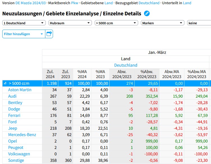
Task: Click the 'DE Mazda 2024/03' version link
Action: [30, 3]
